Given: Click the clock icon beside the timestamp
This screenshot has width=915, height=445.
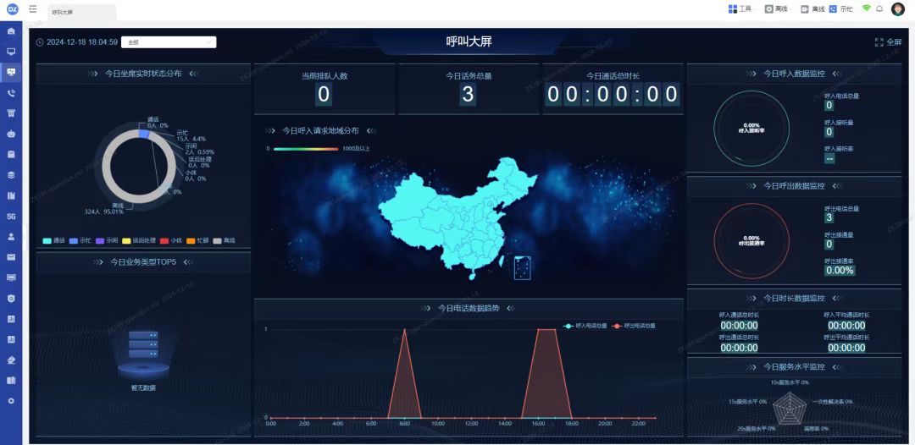Looking at the screenshot, I should click(40, 42).
